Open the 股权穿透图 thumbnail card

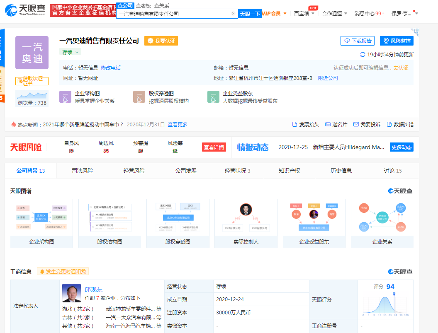coord(178,223)
